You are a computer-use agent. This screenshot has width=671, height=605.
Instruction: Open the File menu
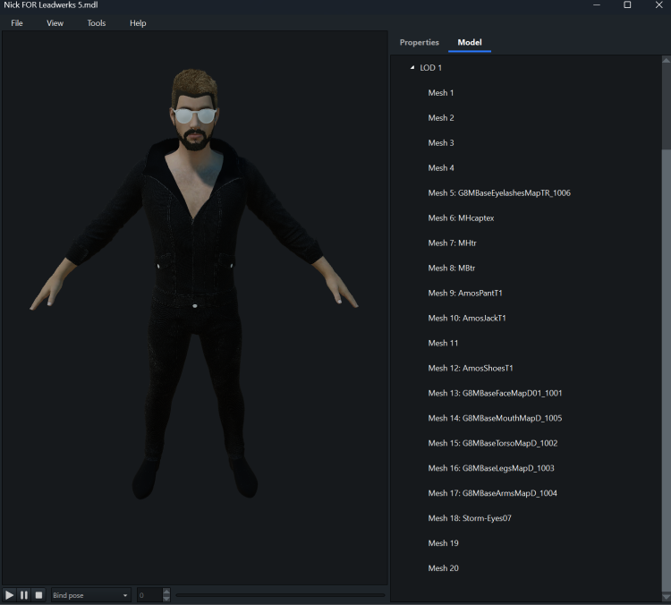17,23
